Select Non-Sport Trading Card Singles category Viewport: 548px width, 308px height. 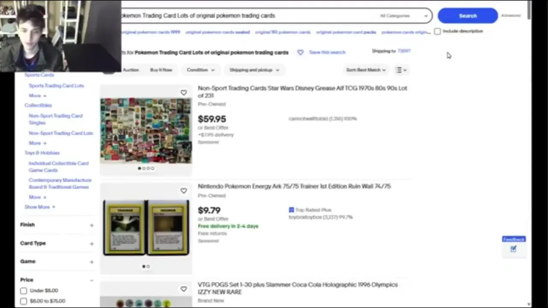coord(55,119)
